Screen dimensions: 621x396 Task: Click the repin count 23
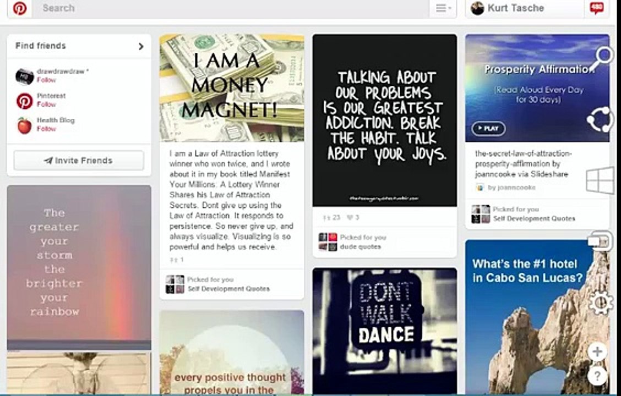(x=331, y=218)
